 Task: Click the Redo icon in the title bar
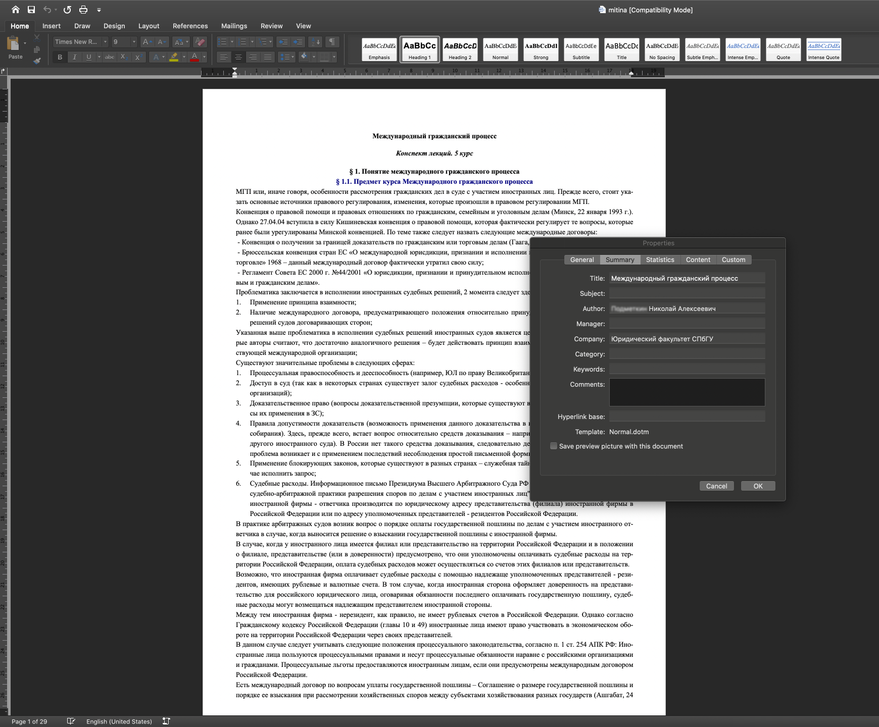67,10
